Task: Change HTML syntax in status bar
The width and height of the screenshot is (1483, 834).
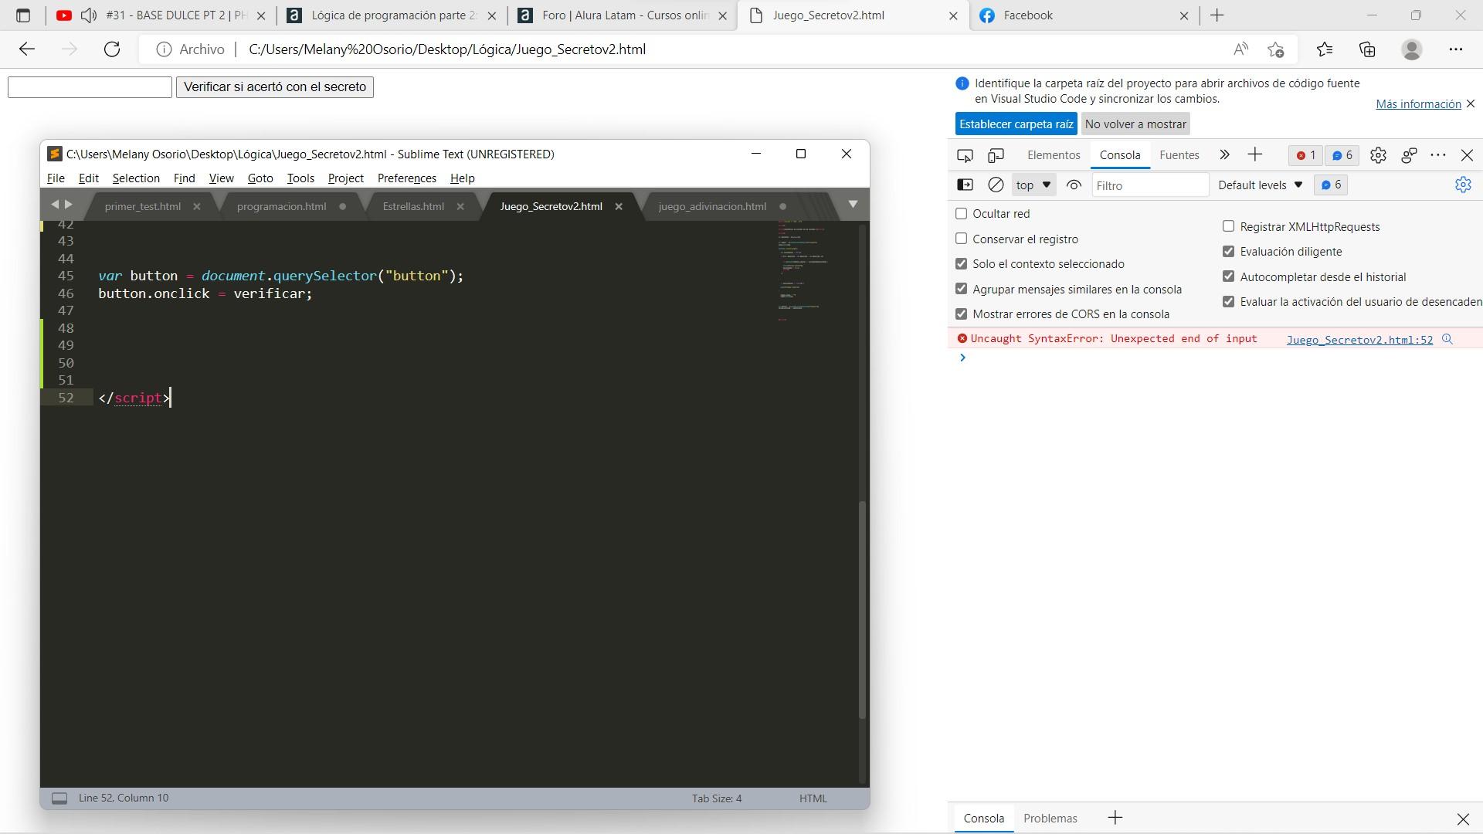Action: point(813,798)
